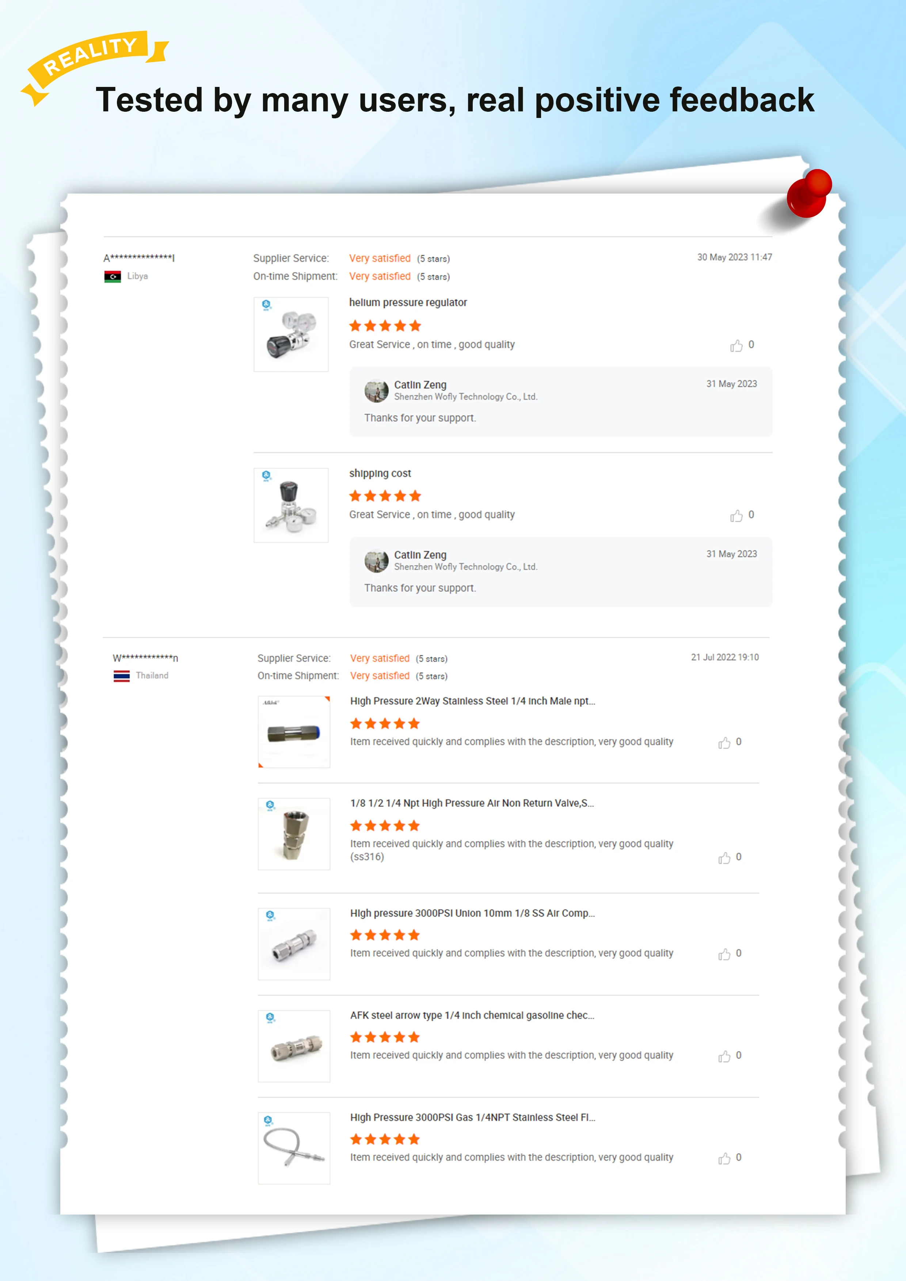This screenshot has height=1281, width=906.
Task: Open the non return valve thumbnail
Action: tap(294, 834)
